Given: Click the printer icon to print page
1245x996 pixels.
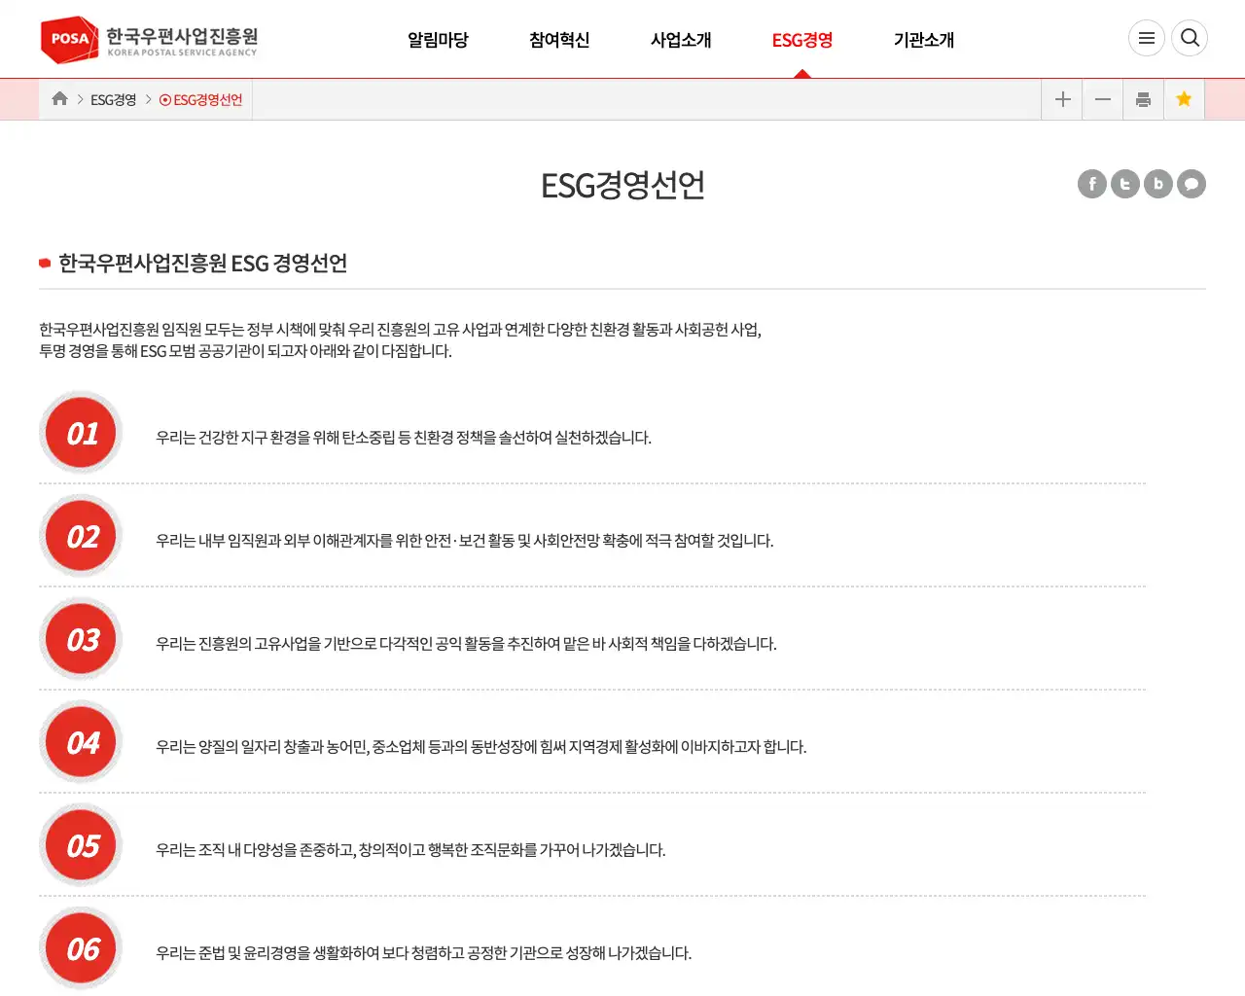Looking at the screenshot, I should point(1143,98).
